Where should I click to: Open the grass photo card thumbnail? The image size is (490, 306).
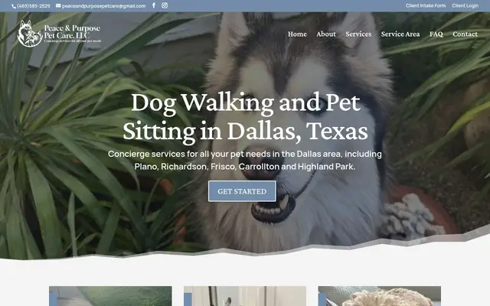coord(110,296)
